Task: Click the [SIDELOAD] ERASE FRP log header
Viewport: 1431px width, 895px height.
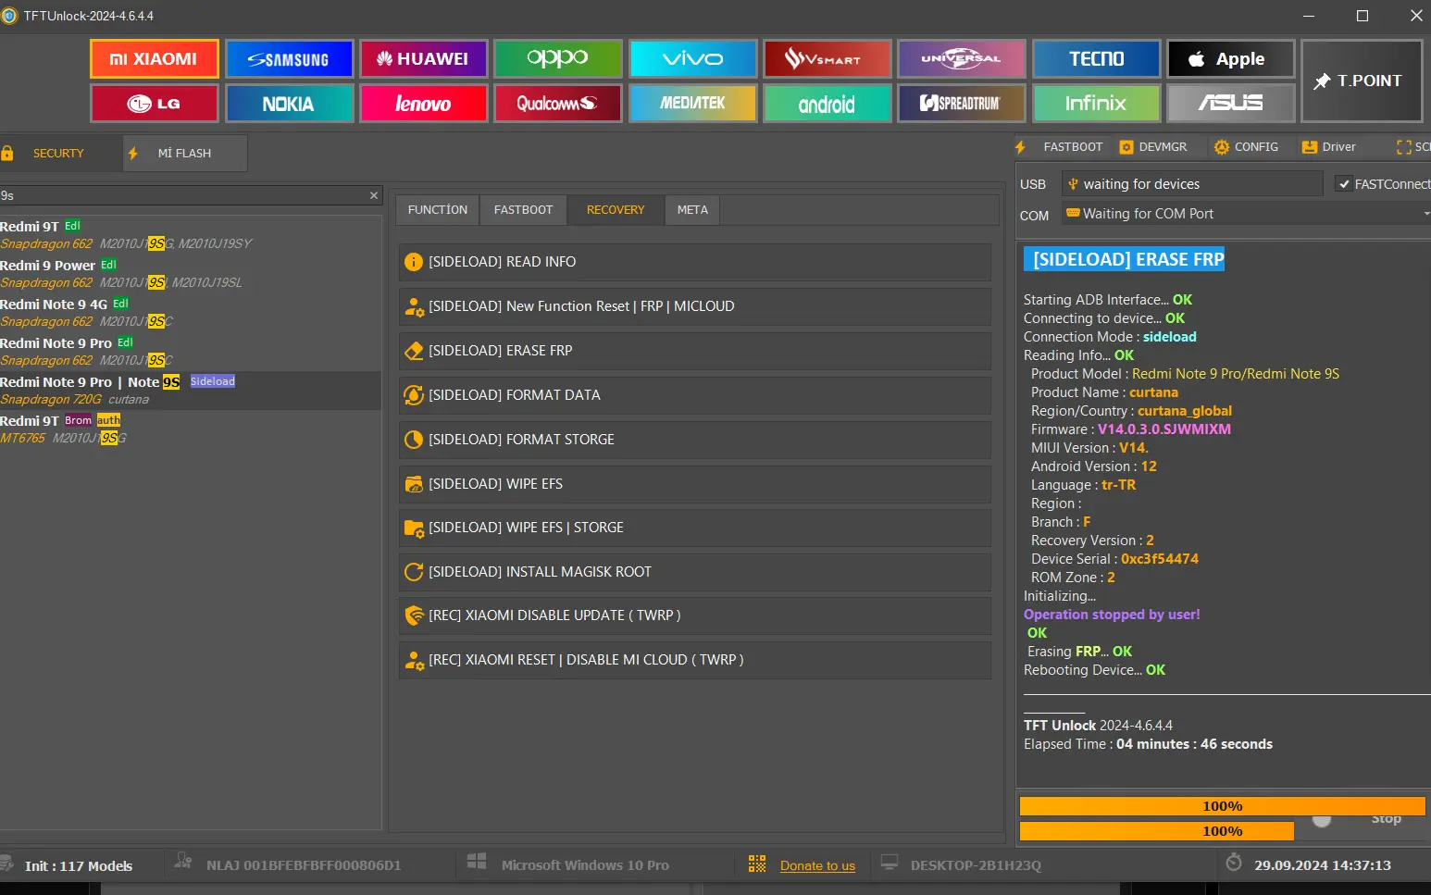Action: click(1124, 259)
